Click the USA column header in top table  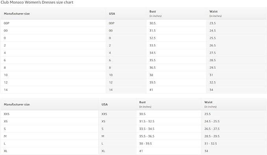coord(112,14)
